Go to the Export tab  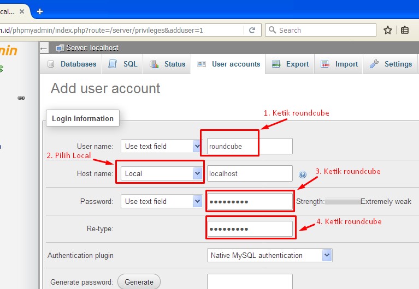tap(291, 64)
